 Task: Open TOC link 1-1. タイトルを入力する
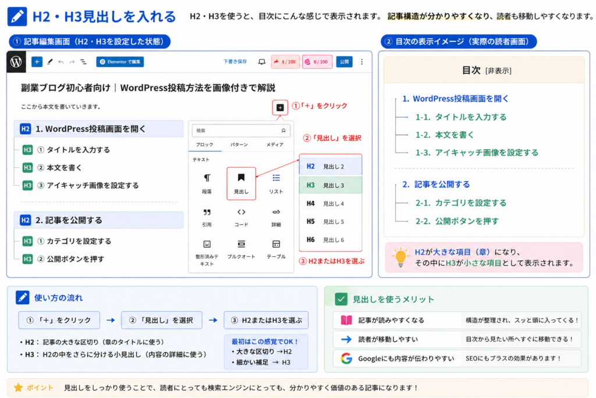(x=461, y=117)
